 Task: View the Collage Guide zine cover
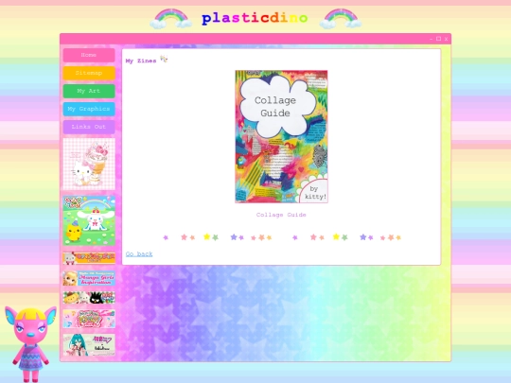pyautogui.click(x=281, y=136)
